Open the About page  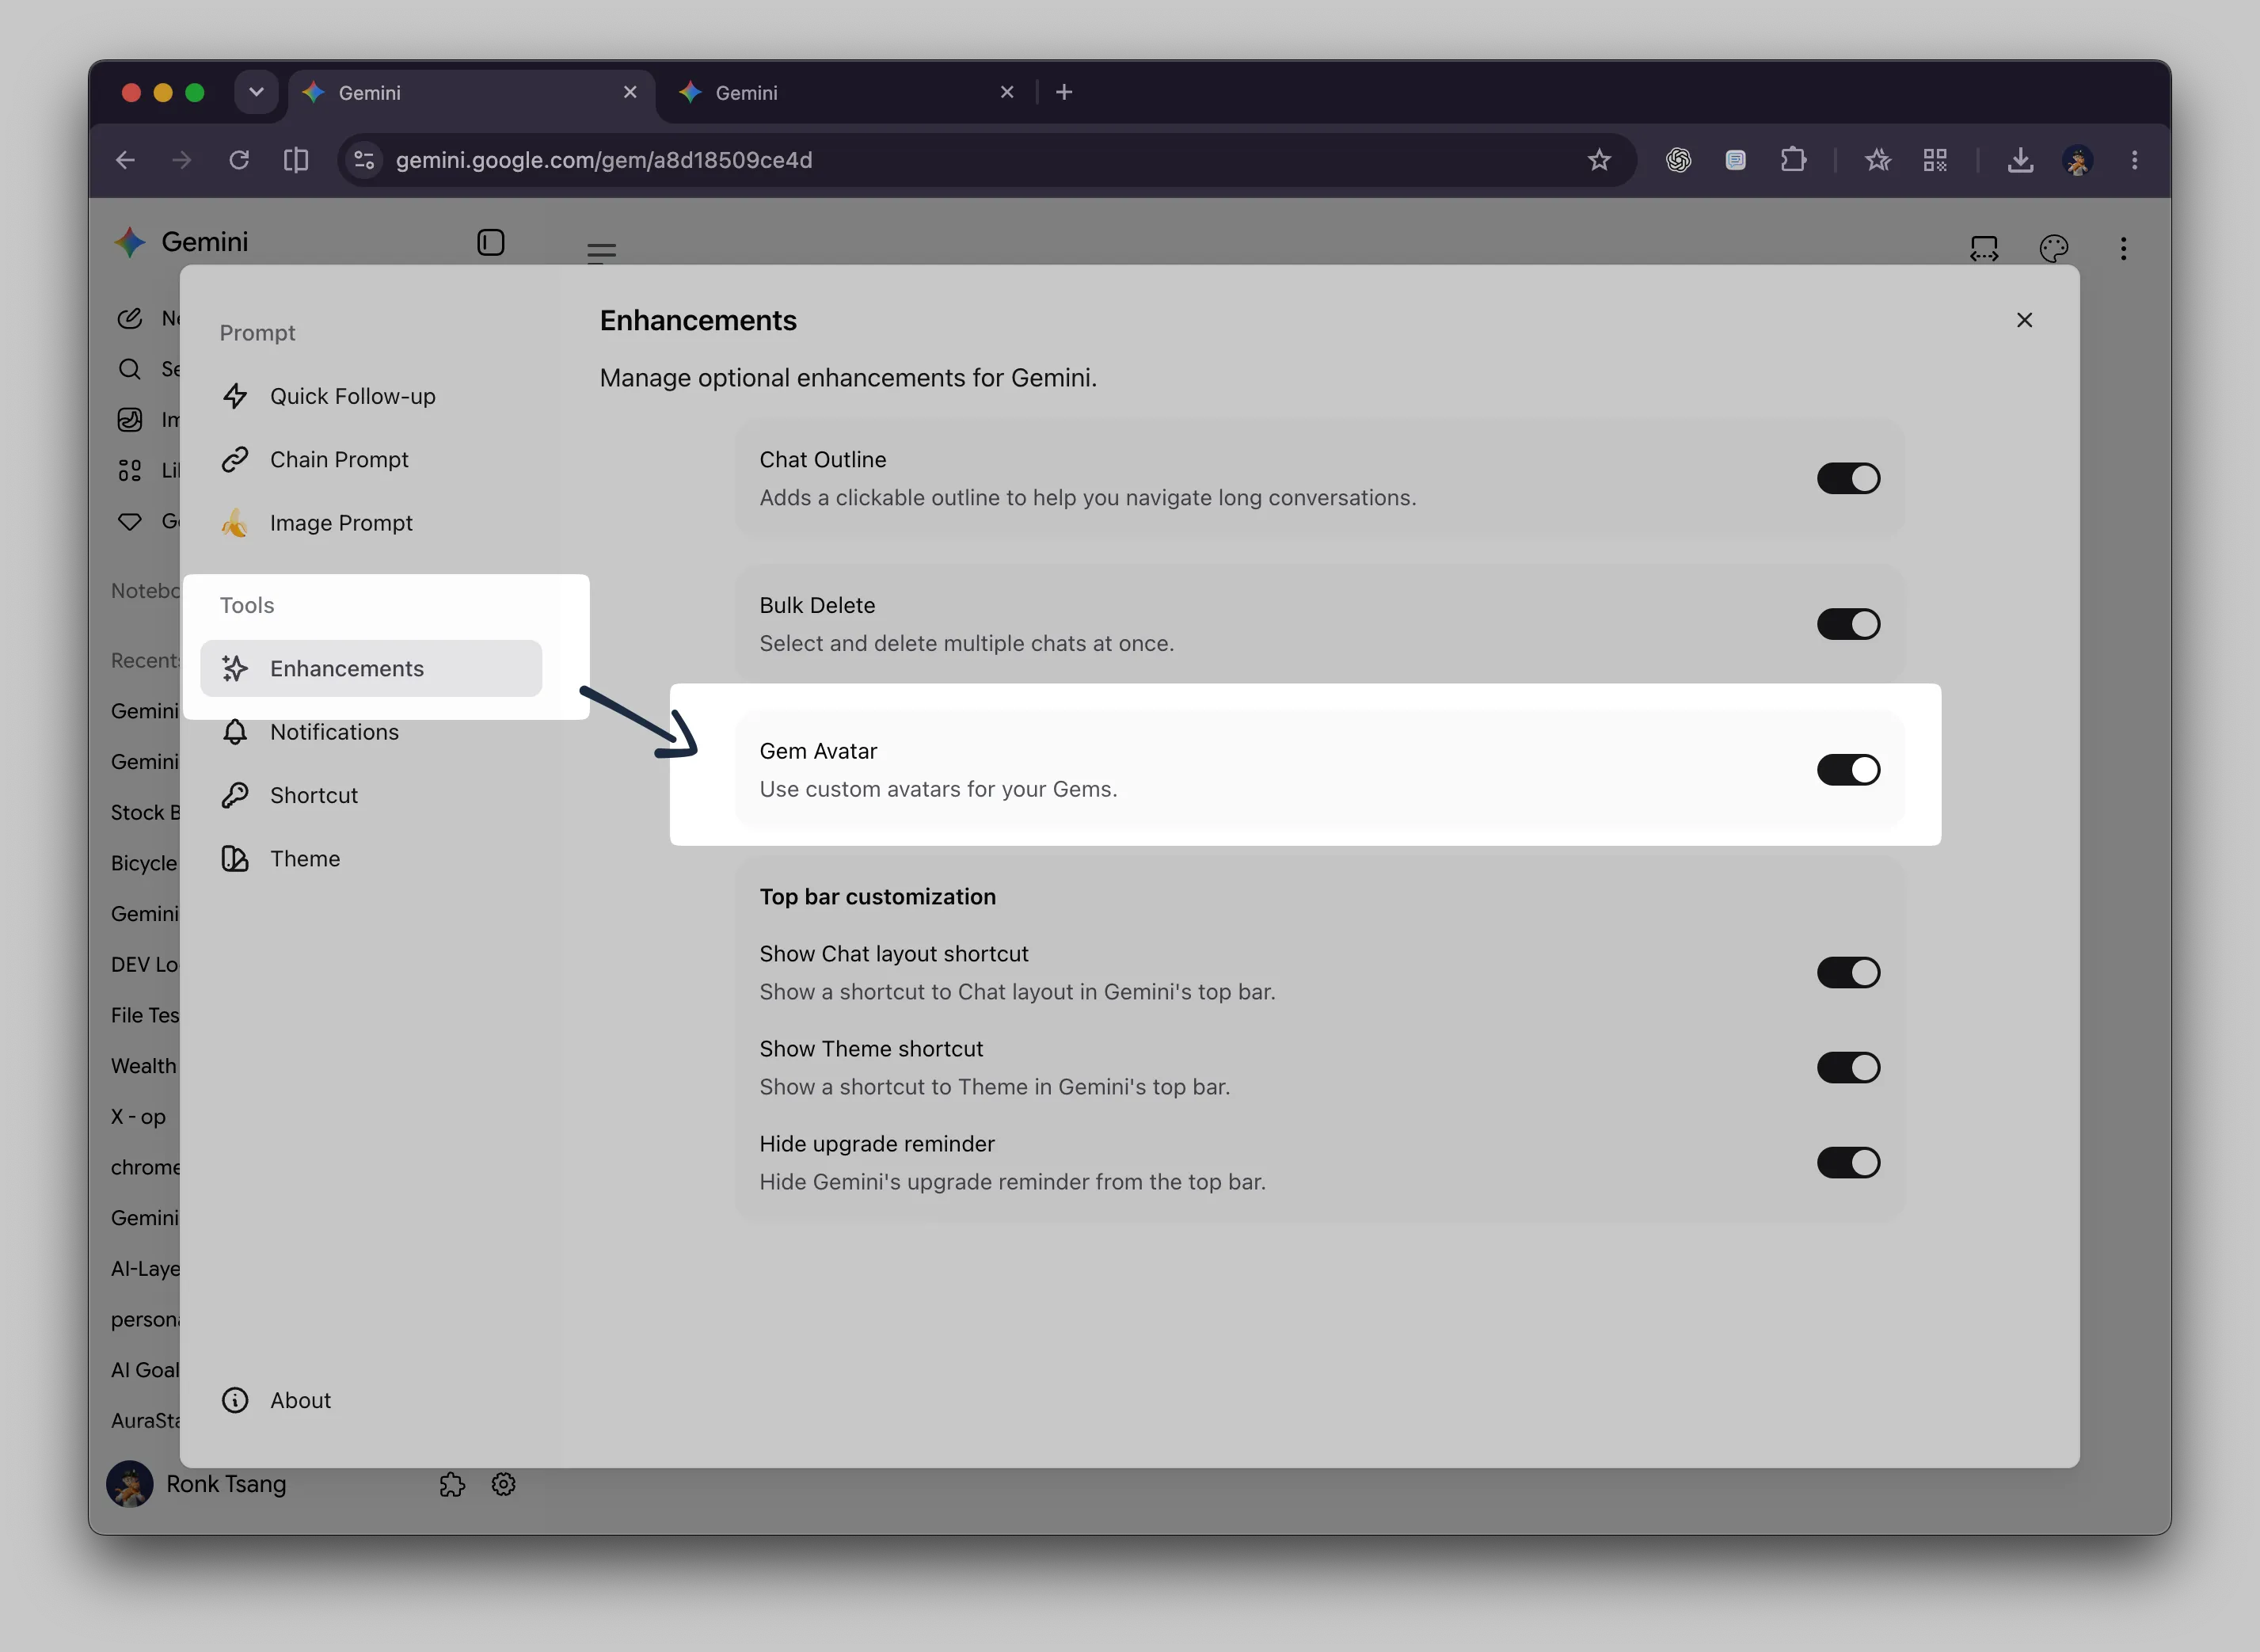click(x=371, y=1400)
